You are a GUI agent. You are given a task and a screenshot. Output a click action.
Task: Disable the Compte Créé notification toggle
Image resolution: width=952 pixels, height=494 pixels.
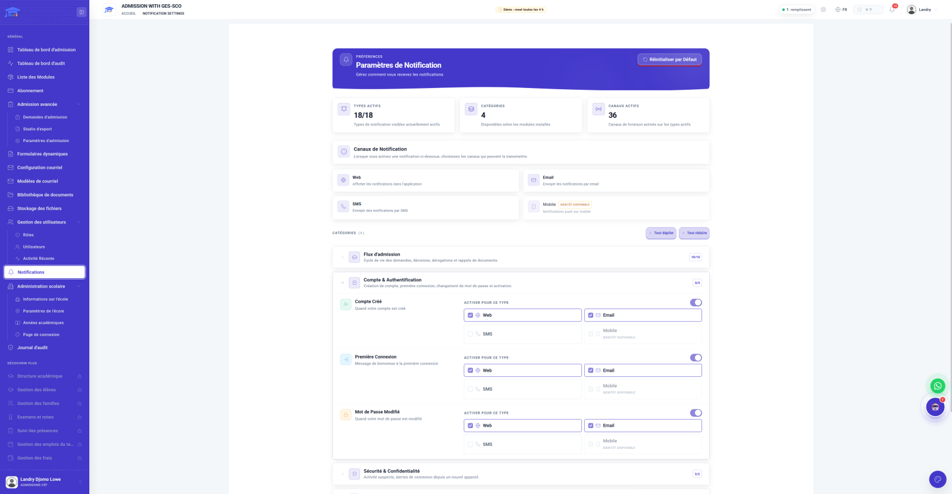(696, 303)
